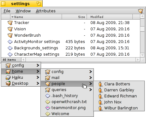Select the ActivityMonitor settings file icon
The width and height of the screenshot is (146, 117).
click(10, 42)
